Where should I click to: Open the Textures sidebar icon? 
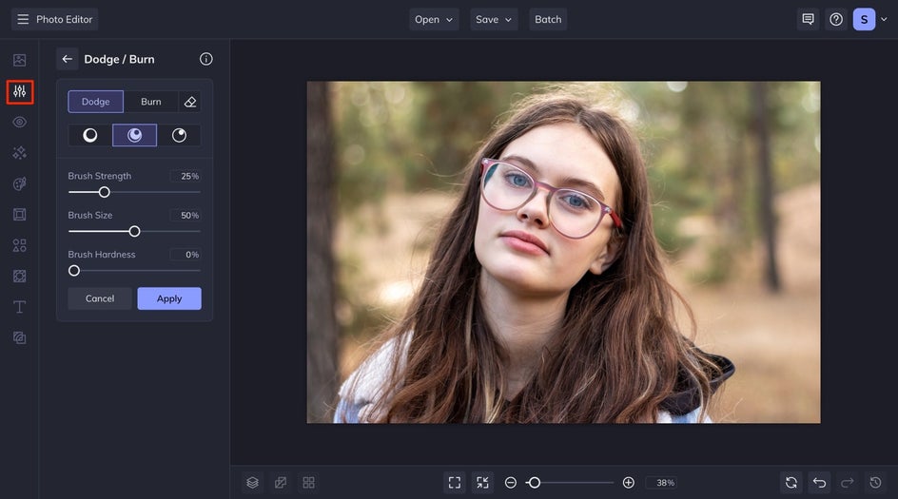19,277
